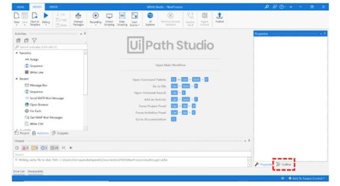Toggle trace messages filter in Output
The height and width of the screenshot is (186, 340).
click(54, 148)
